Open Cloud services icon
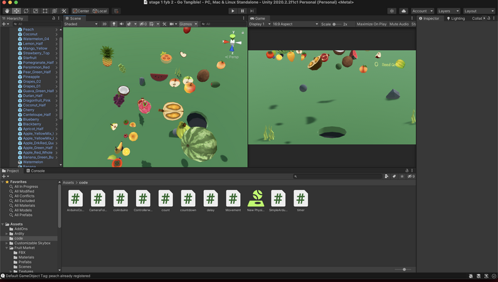 pos(403,11)
